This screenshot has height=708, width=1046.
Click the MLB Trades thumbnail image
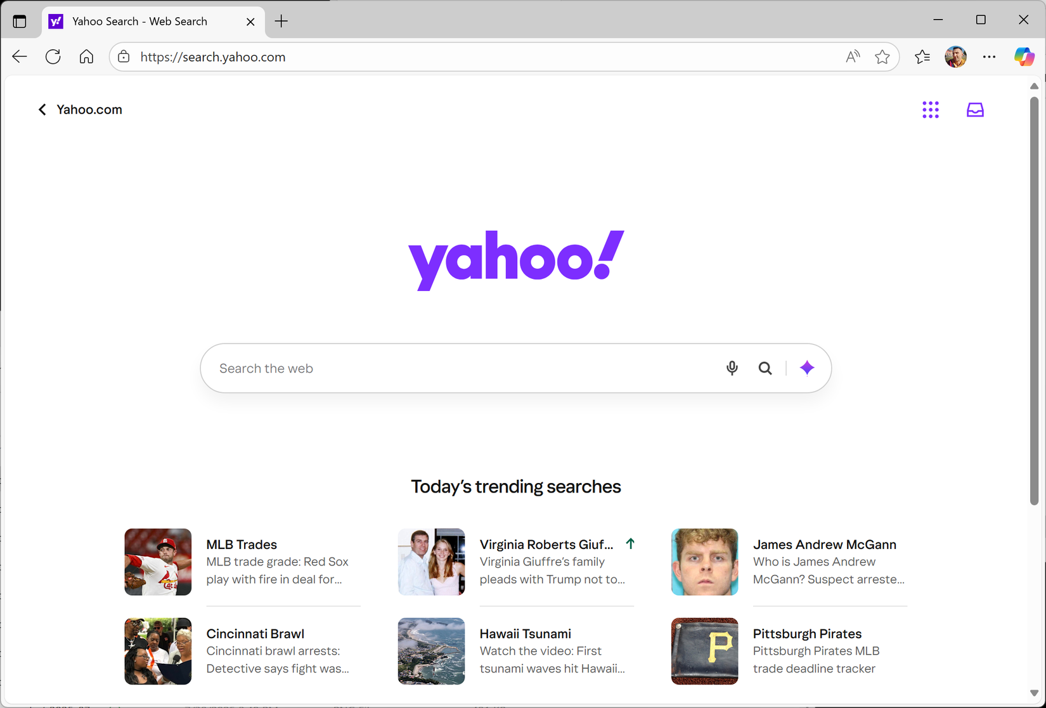click(x=157, y=562)
